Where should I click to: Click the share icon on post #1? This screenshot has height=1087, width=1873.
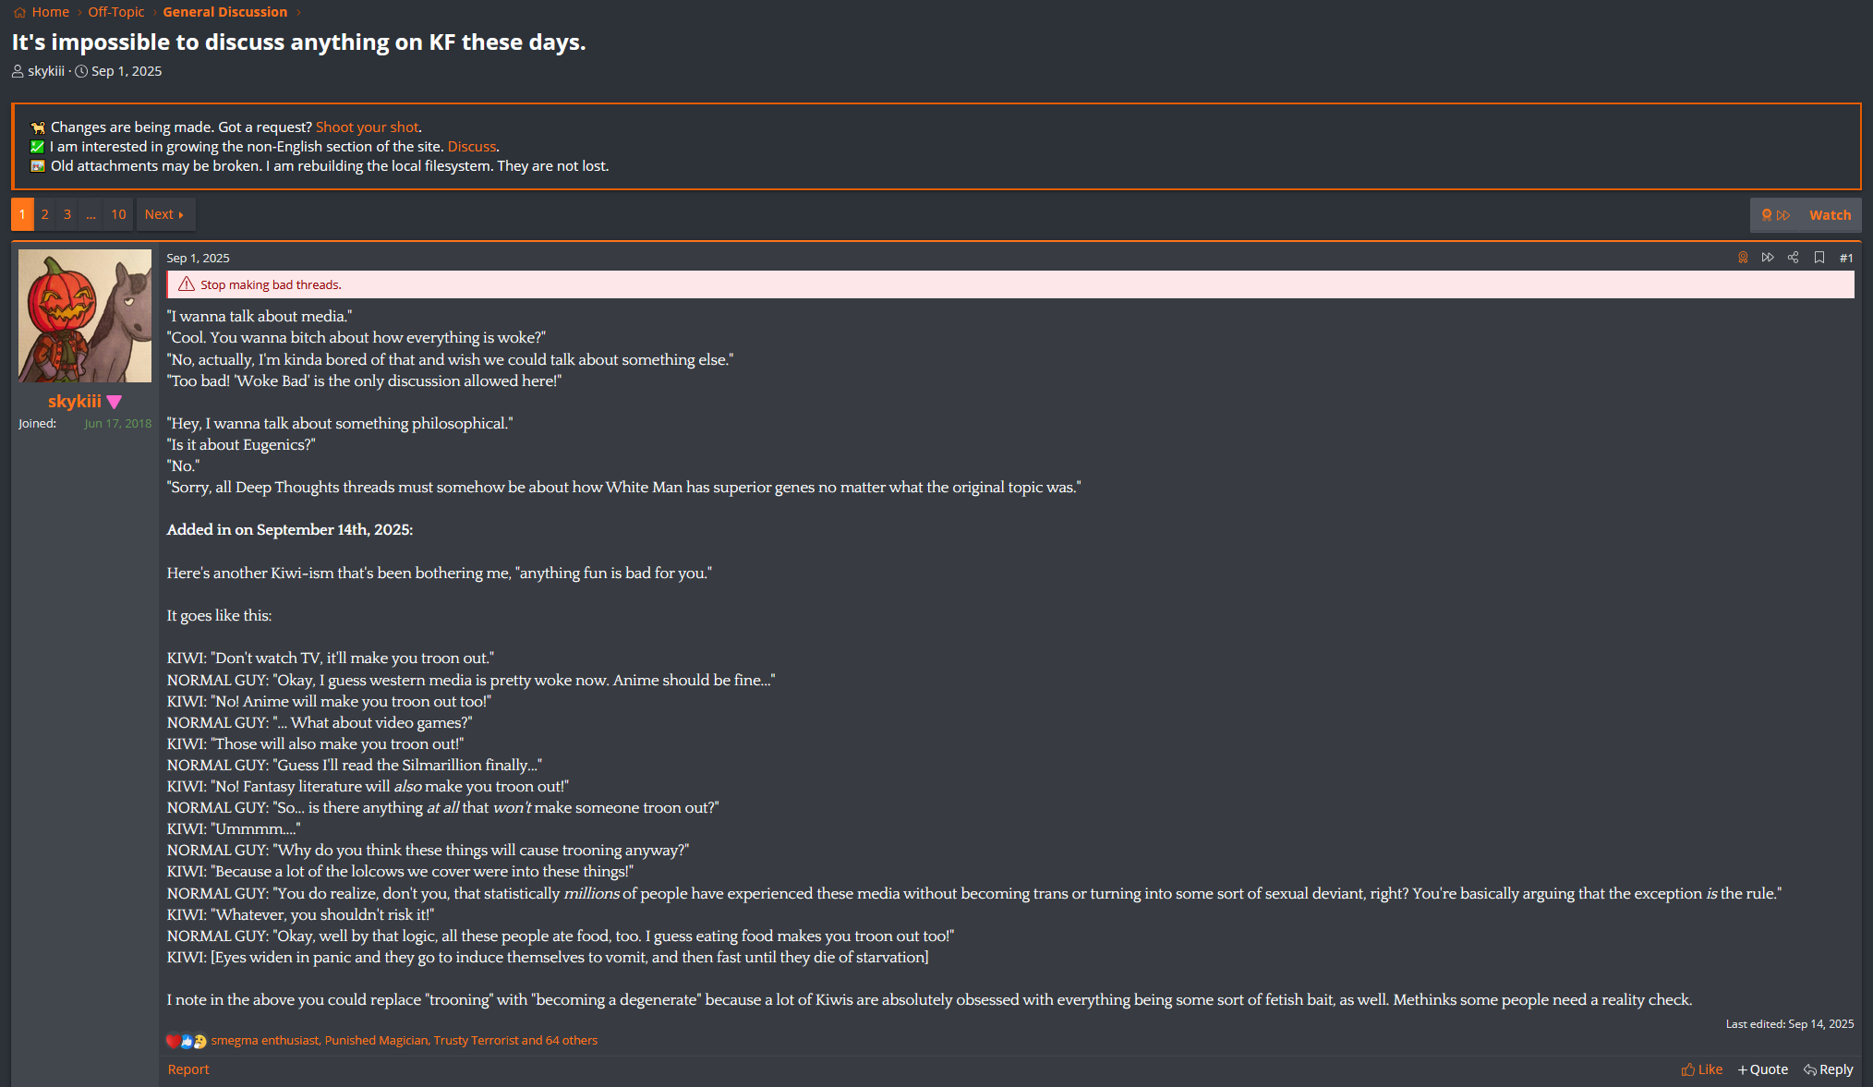pos(1793,258)
